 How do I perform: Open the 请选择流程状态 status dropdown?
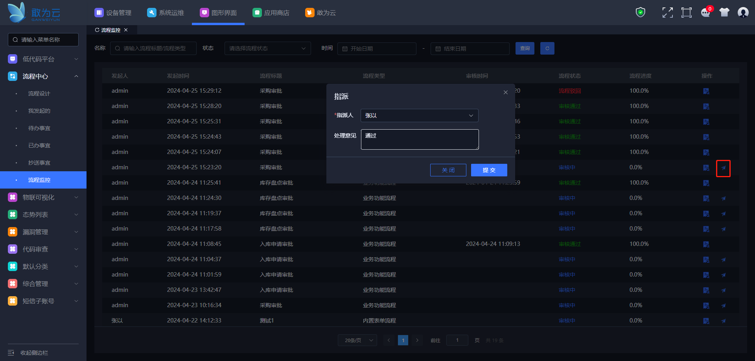[x=267, y=48]
